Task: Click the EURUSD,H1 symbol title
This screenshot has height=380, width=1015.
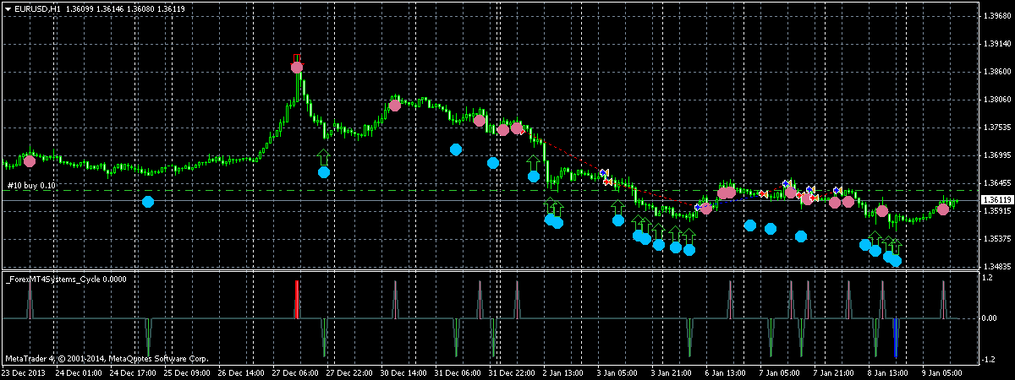Action: point(36,8)
